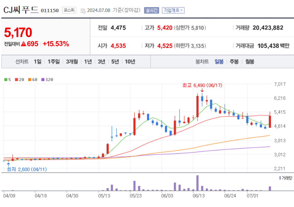Select the 10년 line chart tab
This screenshot has height=207, width=294.
pyautogui.click(x=130, y=62)
